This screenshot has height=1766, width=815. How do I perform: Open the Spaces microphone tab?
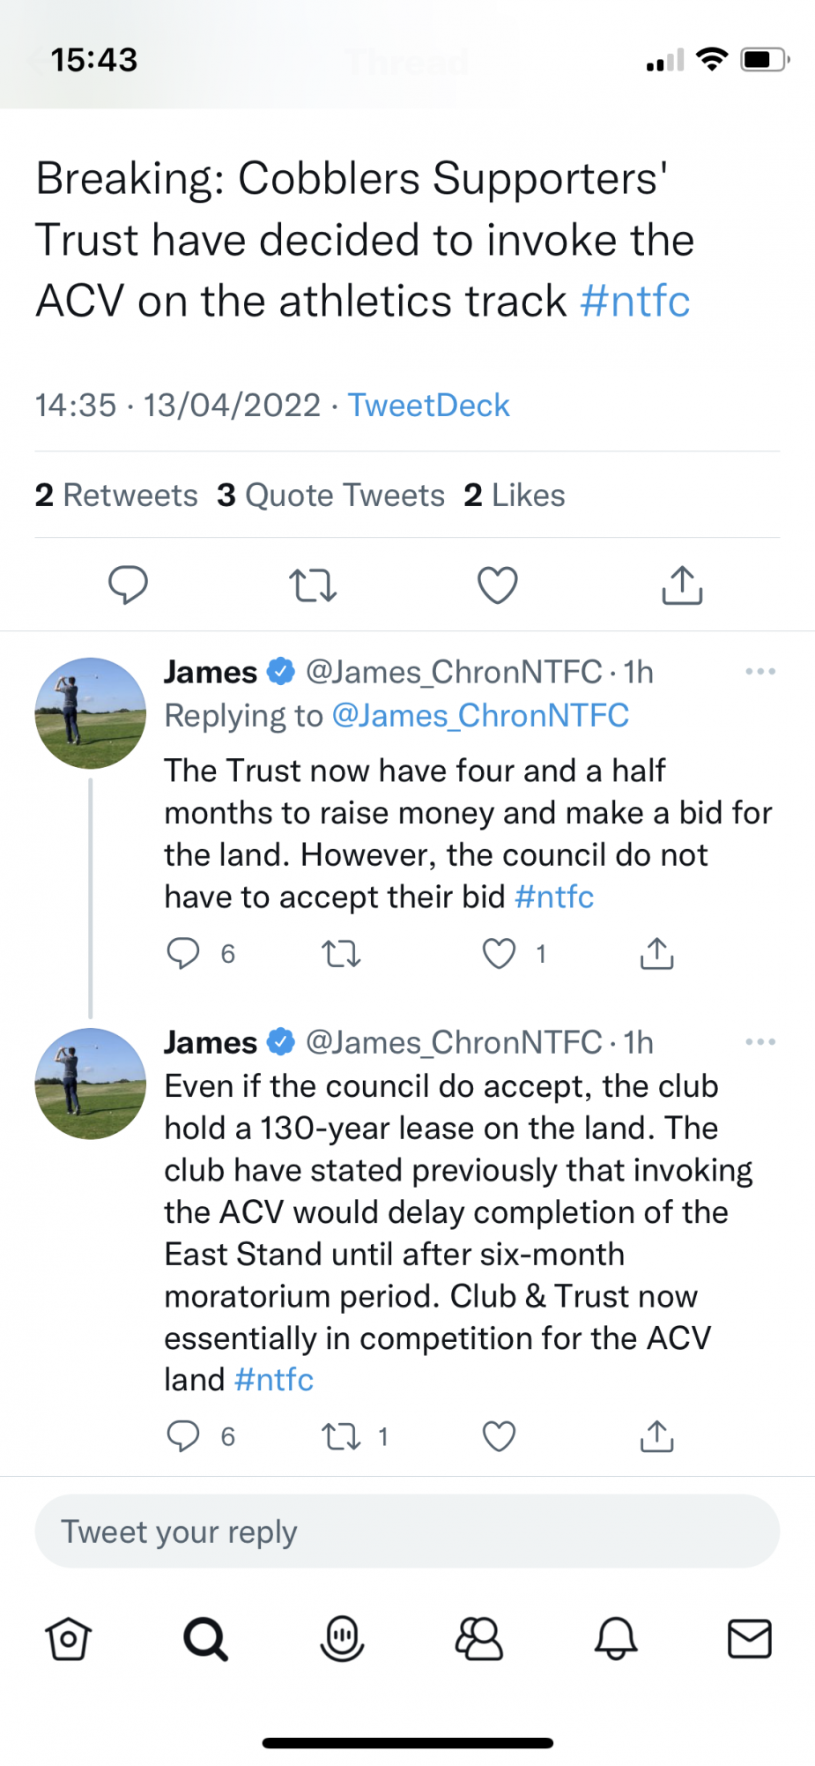tap(342, 1639)
